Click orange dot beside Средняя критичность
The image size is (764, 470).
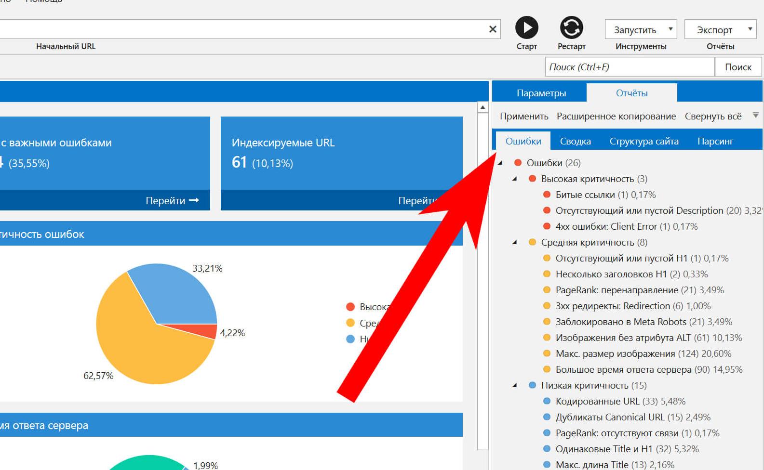tap(532, 242)
